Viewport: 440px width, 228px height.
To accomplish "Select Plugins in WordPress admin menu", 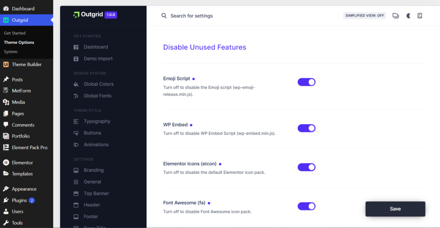I will 19,200.
